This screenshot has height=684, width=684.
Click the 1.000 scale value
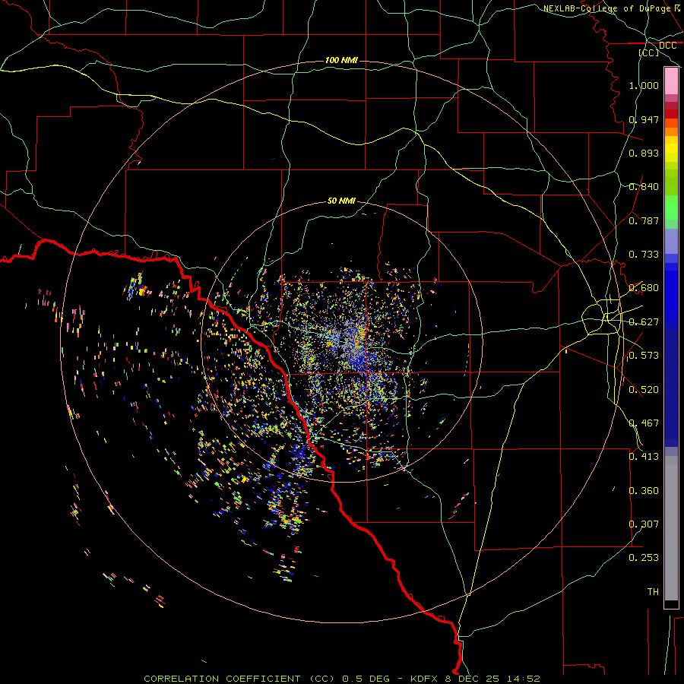[644, 85]
